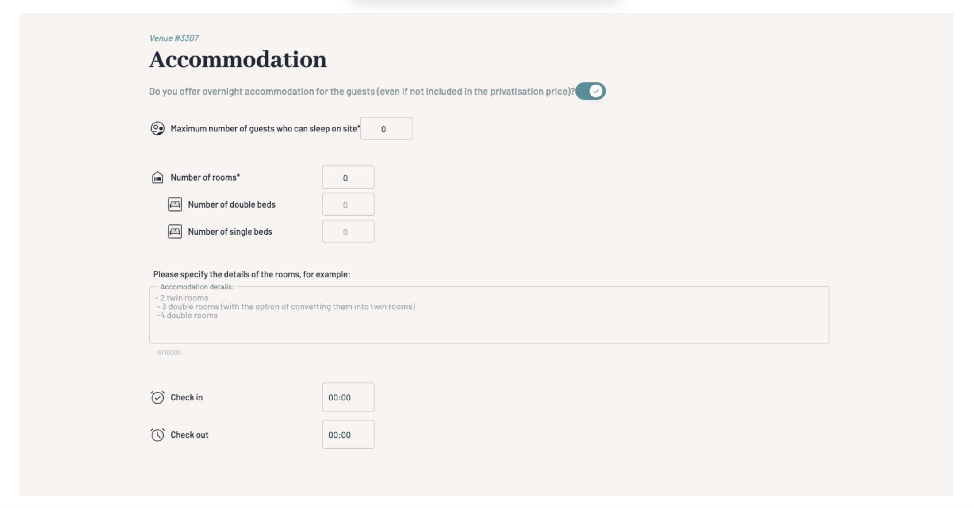Click the Maximum number of guests label
This screenshot has height=508, width=974.
pyautogui.click(x=265, y=129)
